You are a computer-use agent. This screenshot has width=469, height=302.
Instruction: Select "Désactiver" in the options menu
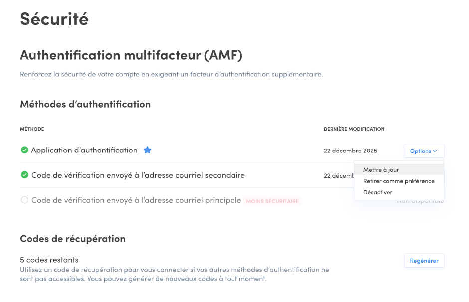[378, 192]
